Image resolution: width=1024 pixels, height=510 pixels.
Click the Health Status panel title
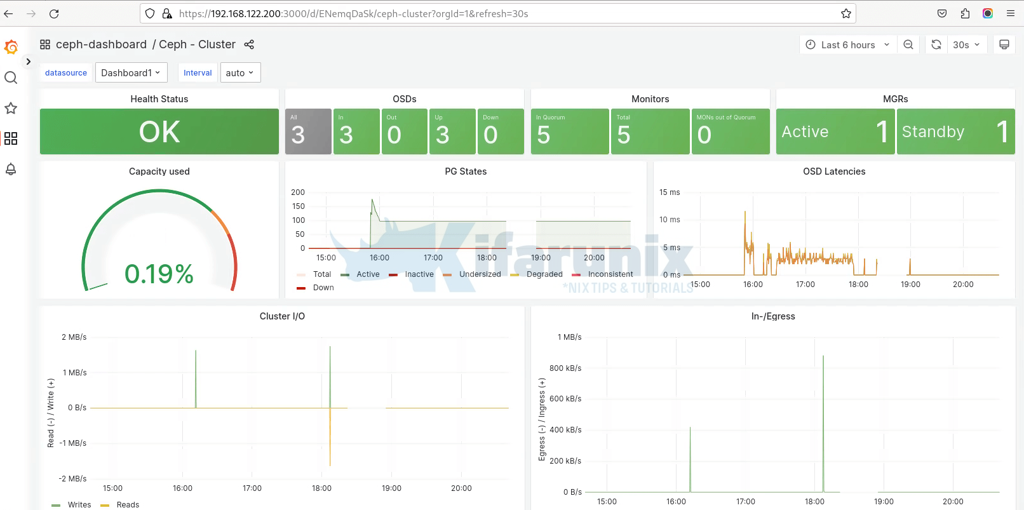point(159,99)
